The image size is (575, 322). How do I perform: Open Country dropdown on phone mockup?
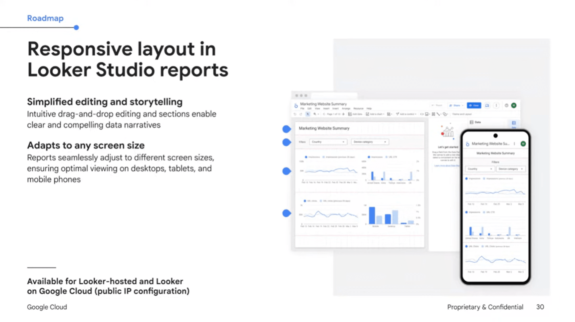pyautogui.click(x=480, y=169)
